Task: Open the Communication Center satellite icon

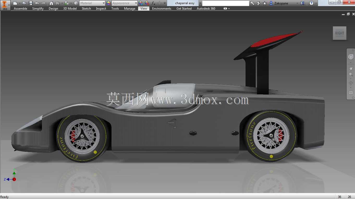Action: click(258, 3)
